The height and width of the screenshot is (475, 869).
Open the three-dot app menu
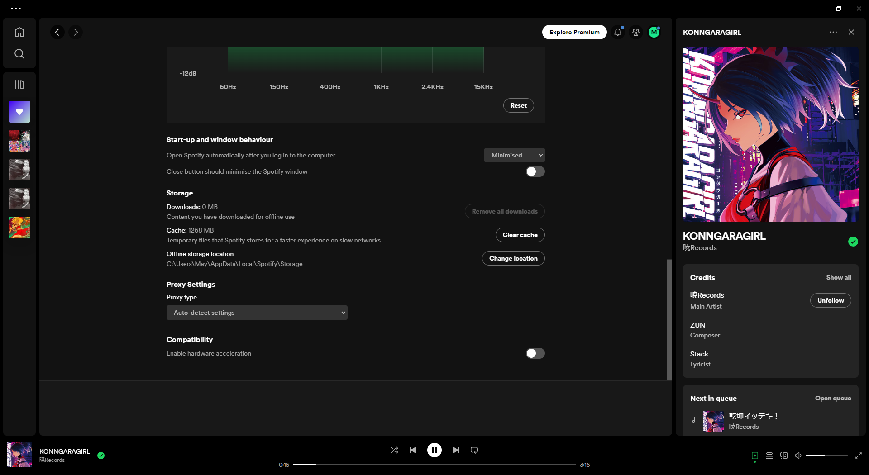[x=16, y=9]
